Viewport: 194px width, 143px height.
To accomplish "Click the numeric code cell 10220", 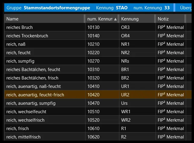I will coord(93,53).
